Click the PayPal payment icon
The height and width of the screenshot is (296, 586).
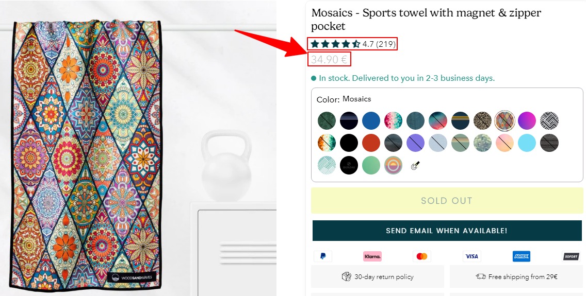click(x=322, y=256)
